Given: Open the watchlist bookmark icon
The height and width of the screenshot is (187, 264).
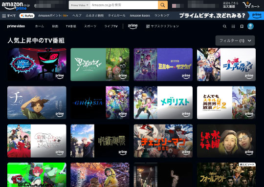Looking at the screenshot, I should [242, 26].
